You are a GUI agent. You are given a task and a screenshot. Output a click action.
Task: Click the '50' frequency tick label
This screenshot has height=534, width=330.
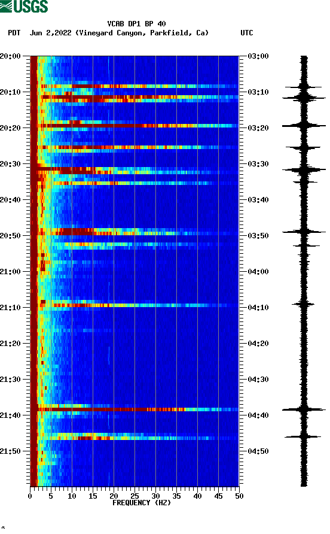[x=239, y=496]
